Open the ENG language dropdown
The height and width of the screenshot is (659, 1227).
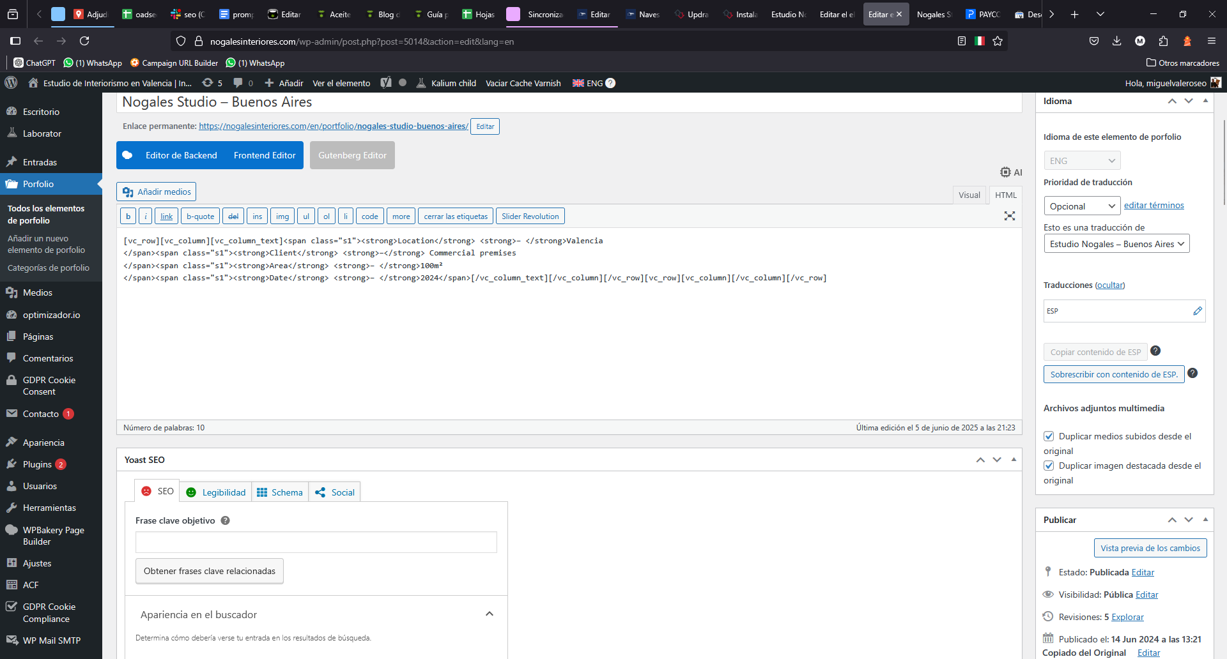pos(1082,161)
